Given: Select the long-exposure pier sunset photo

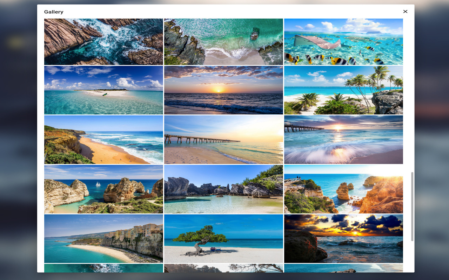Looking at the screenshot, I should coord(343,139).
